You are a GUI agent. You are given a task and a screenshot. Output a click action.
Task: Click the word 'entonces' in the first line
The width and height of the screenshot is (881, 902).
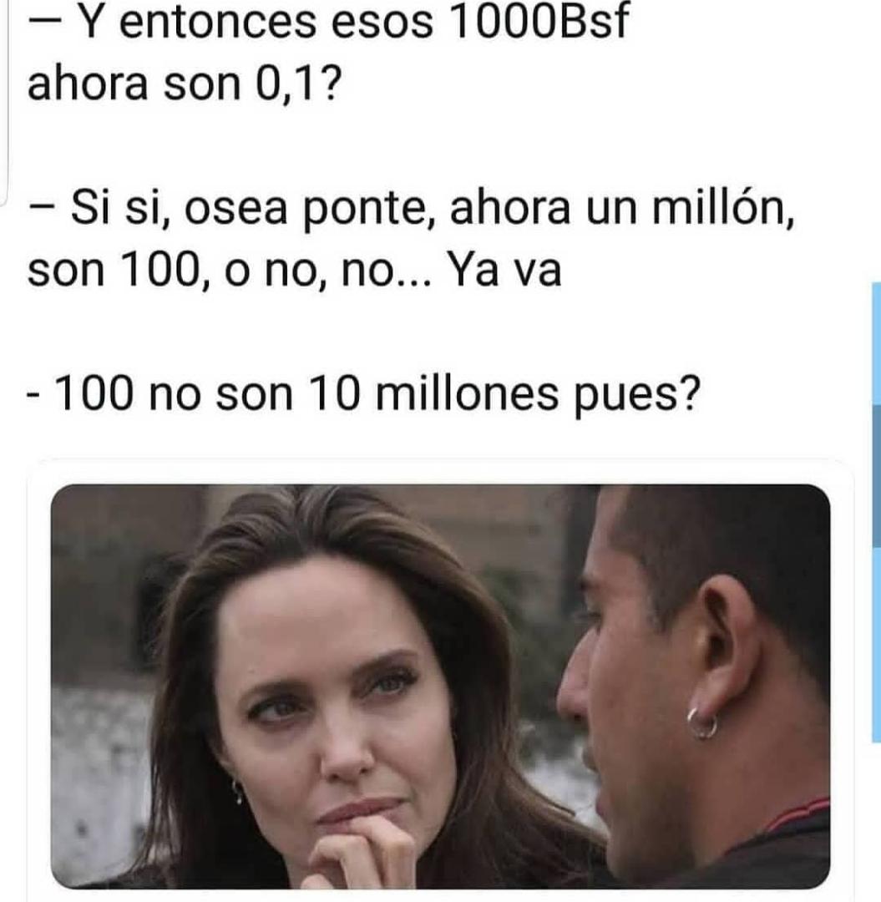[x=217, y=23]
